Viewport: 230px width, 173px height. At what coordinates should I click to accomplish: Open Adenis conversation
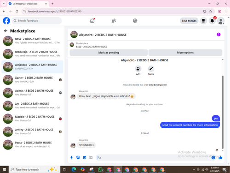[x=32, y=93]
